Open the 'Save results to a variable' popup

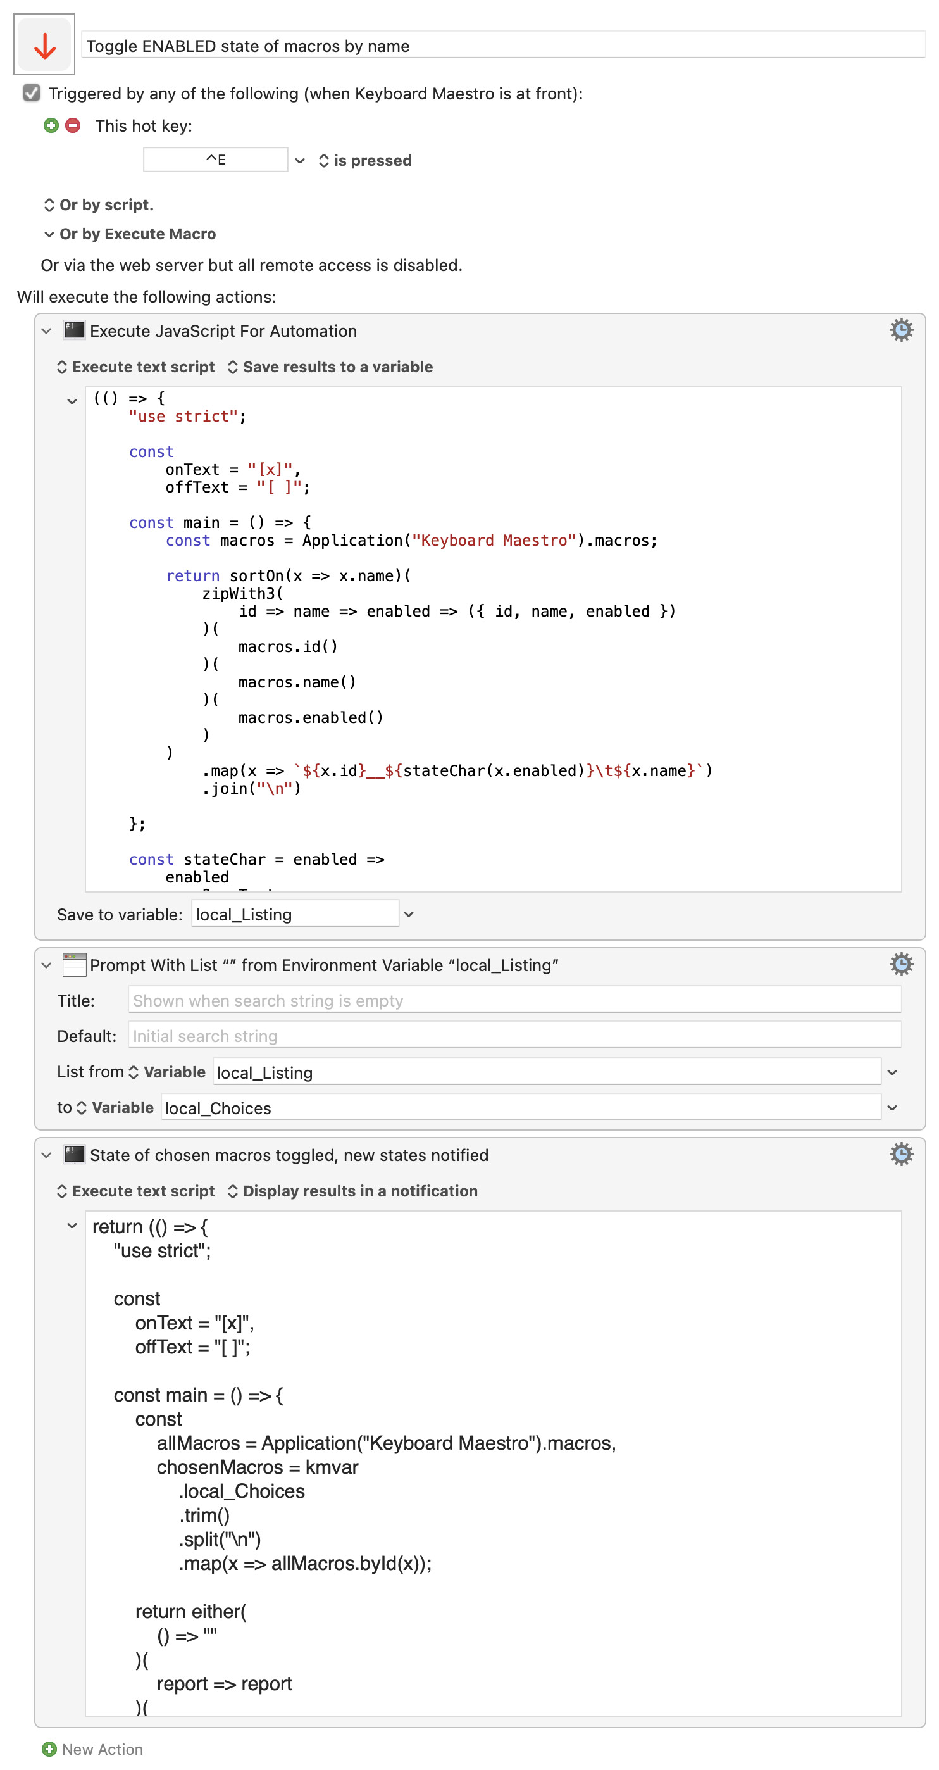point(330,367)
